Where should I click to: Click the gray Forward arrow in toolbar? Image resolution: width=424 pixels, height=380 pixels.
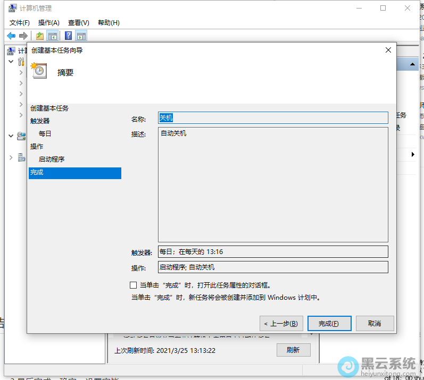(x=23, y=36)
